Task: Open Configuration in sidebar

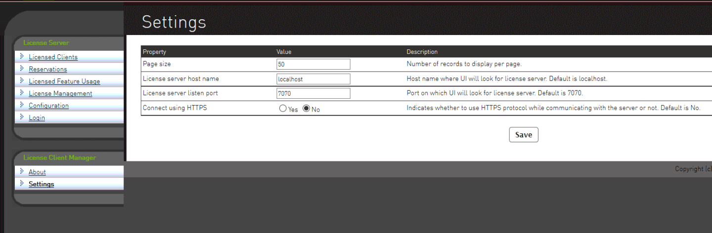Action: point(48,106)
